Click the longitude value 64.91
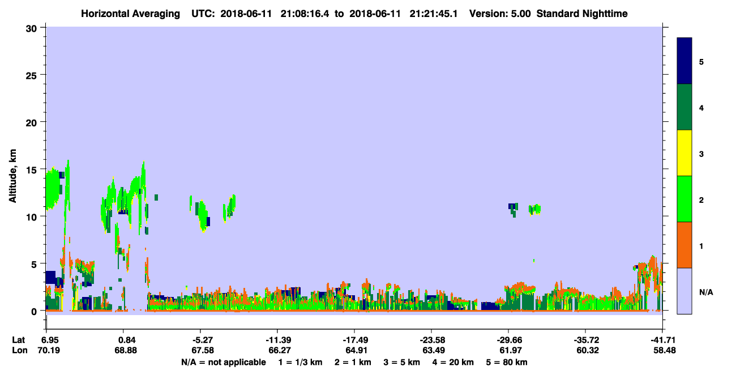This screenshot has height=378, width=736. click(356, 351)
